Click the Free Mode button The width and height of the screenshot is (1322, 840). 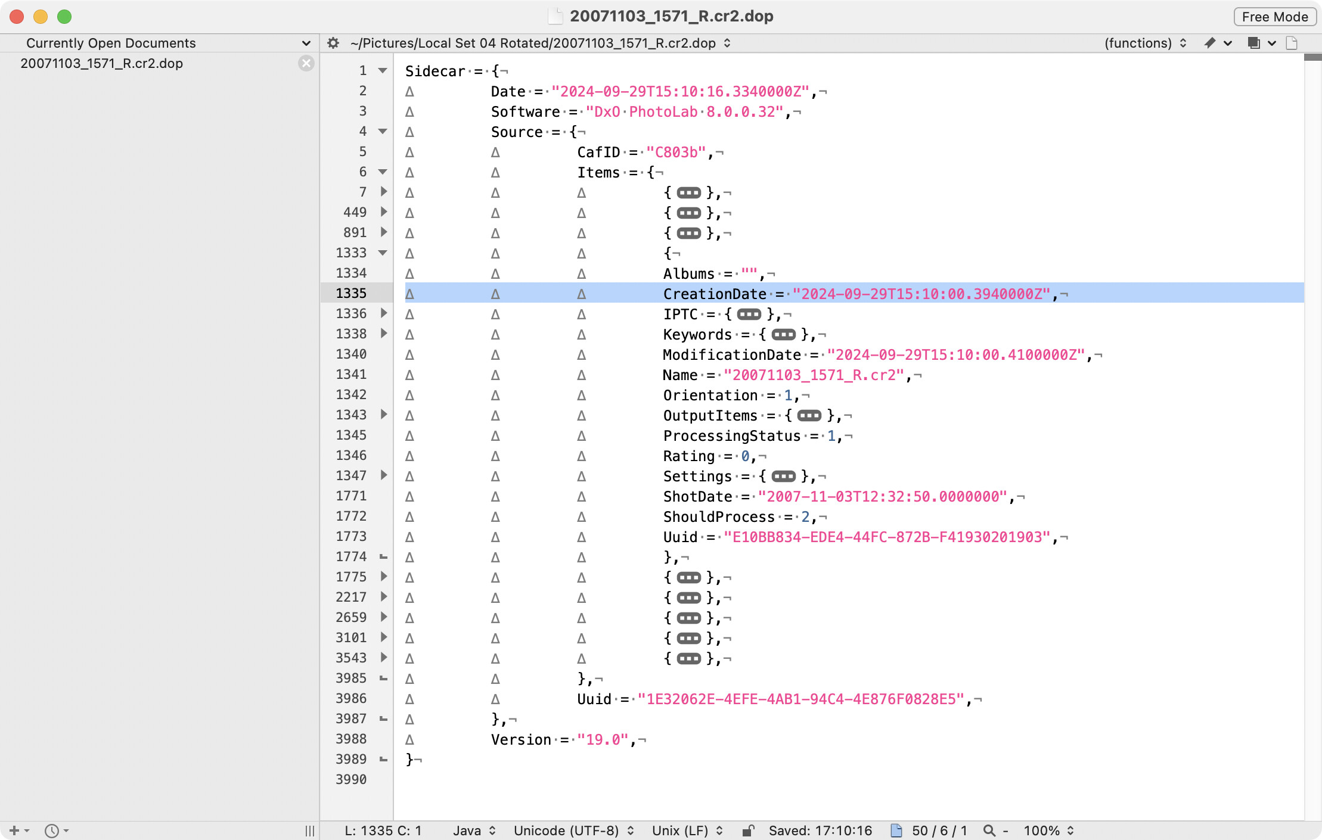pos(1274,17)
